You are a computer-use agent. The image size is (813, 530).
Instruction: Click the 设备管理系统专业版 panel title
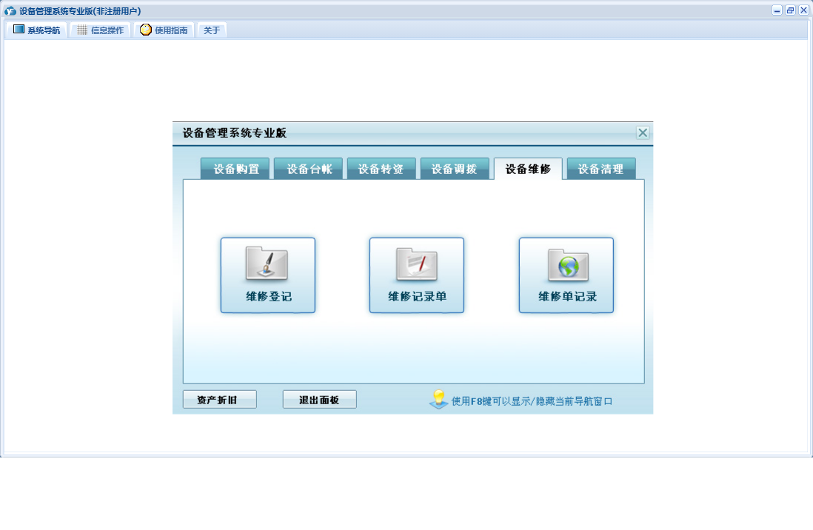(x=235, y=132)
